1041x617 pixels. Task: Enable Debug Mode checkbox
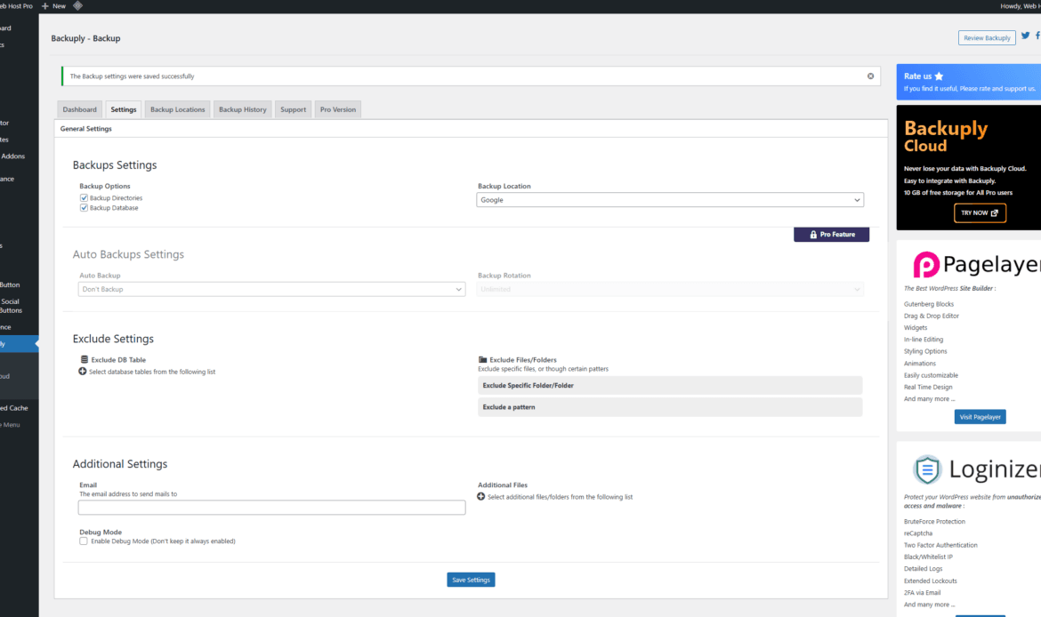point(83,540)
